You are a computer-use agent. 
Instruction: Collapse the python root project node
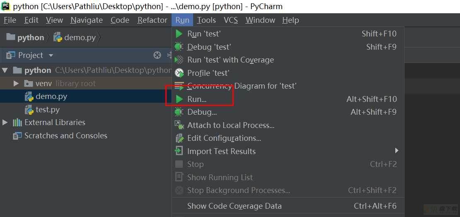point(5,70)
